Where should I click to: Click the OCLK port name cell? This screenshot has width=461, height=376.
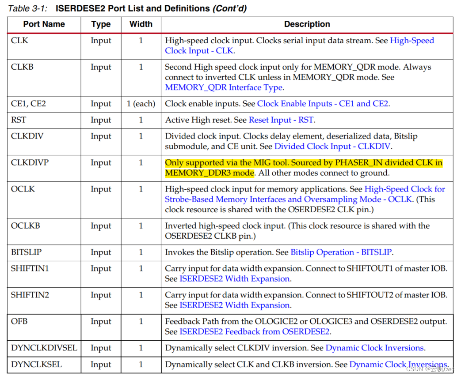(x=44, y=199)
